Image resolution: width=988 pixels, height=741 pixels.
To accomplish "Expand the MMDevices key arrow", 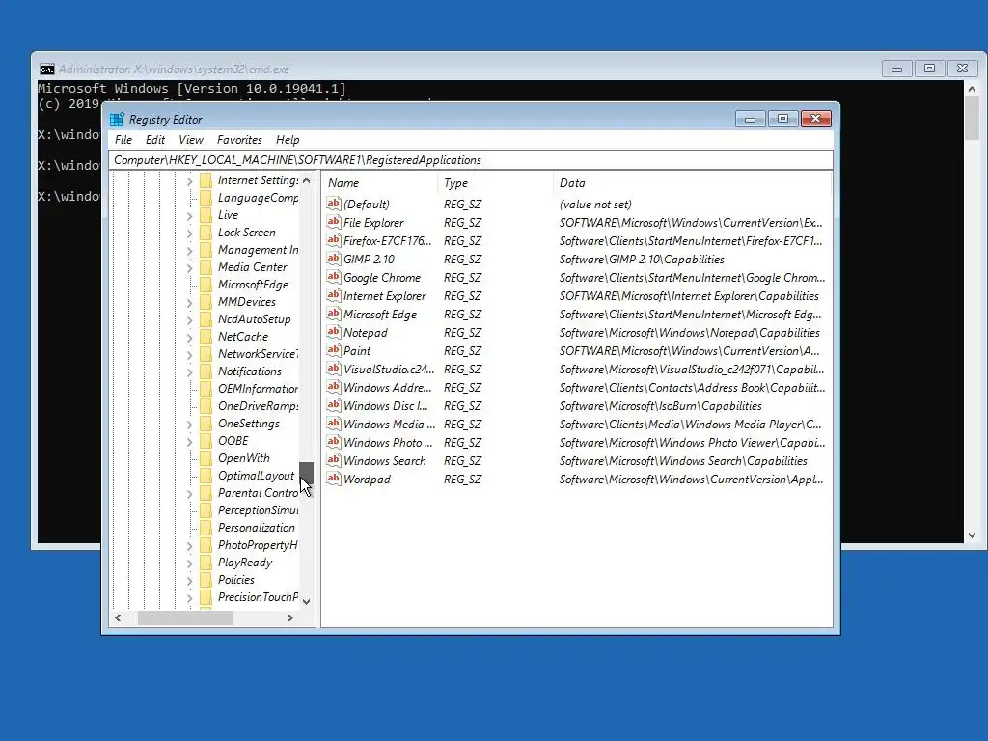I will [x=190, y=303].
